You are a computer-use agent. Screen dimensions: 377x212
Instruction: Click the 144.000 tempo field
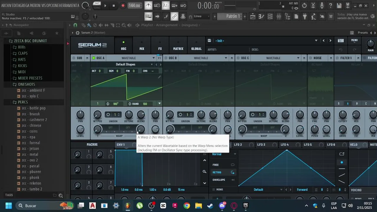click(x=134, y=6)
